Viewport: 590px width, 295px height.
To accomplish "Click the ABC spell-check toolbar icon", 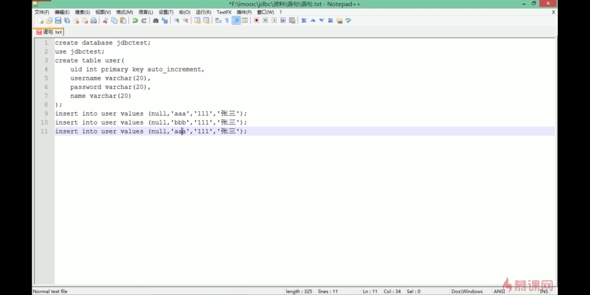I will click(349, 20).
